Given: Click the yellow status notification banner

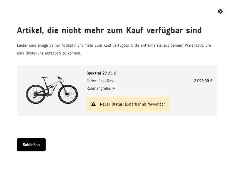Looking at the screenshot, I should tap(128, 104).
